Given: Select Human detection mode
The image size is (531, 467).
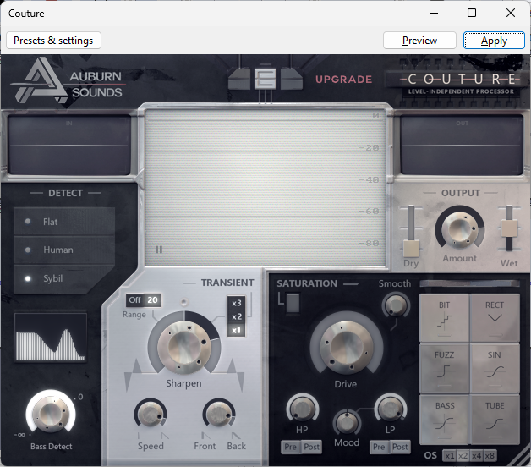Looking at the screenshot, I should (57, 250).
